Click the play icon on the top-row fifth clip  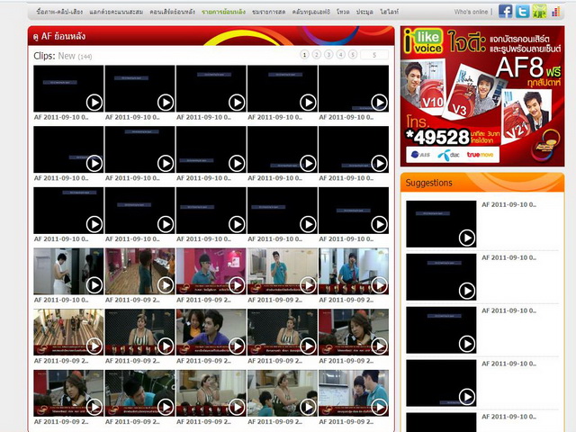tap(380, 103)
